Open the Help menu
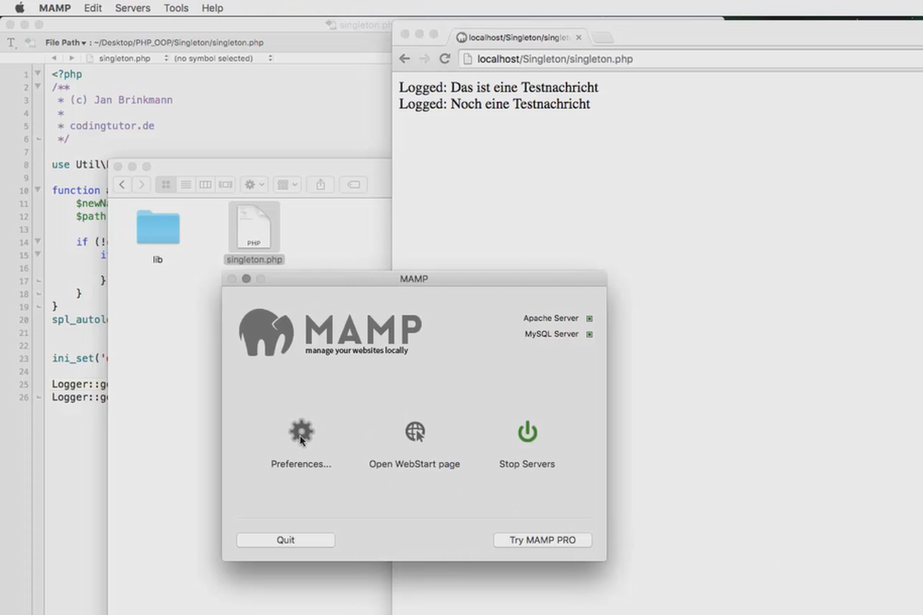The width and height of the screenshot is (923, 615). 212,8
